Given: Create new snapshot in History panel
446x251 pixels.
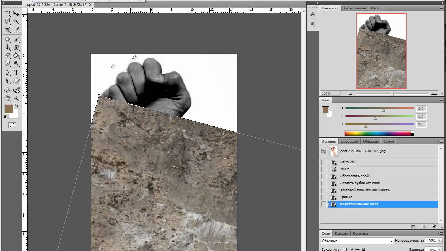Looking at the screenshot, I should [x=424, y=226].
